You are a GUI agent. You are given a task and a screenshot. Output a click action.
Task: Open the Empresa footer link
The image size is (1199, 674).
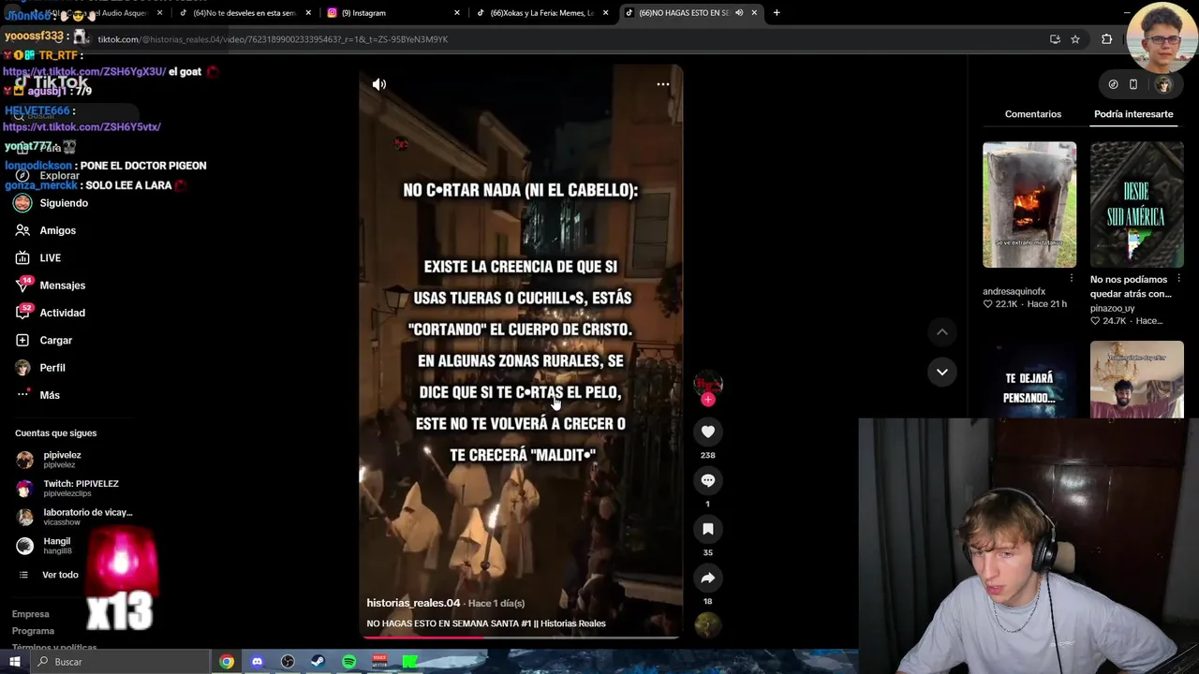(30, 614)
